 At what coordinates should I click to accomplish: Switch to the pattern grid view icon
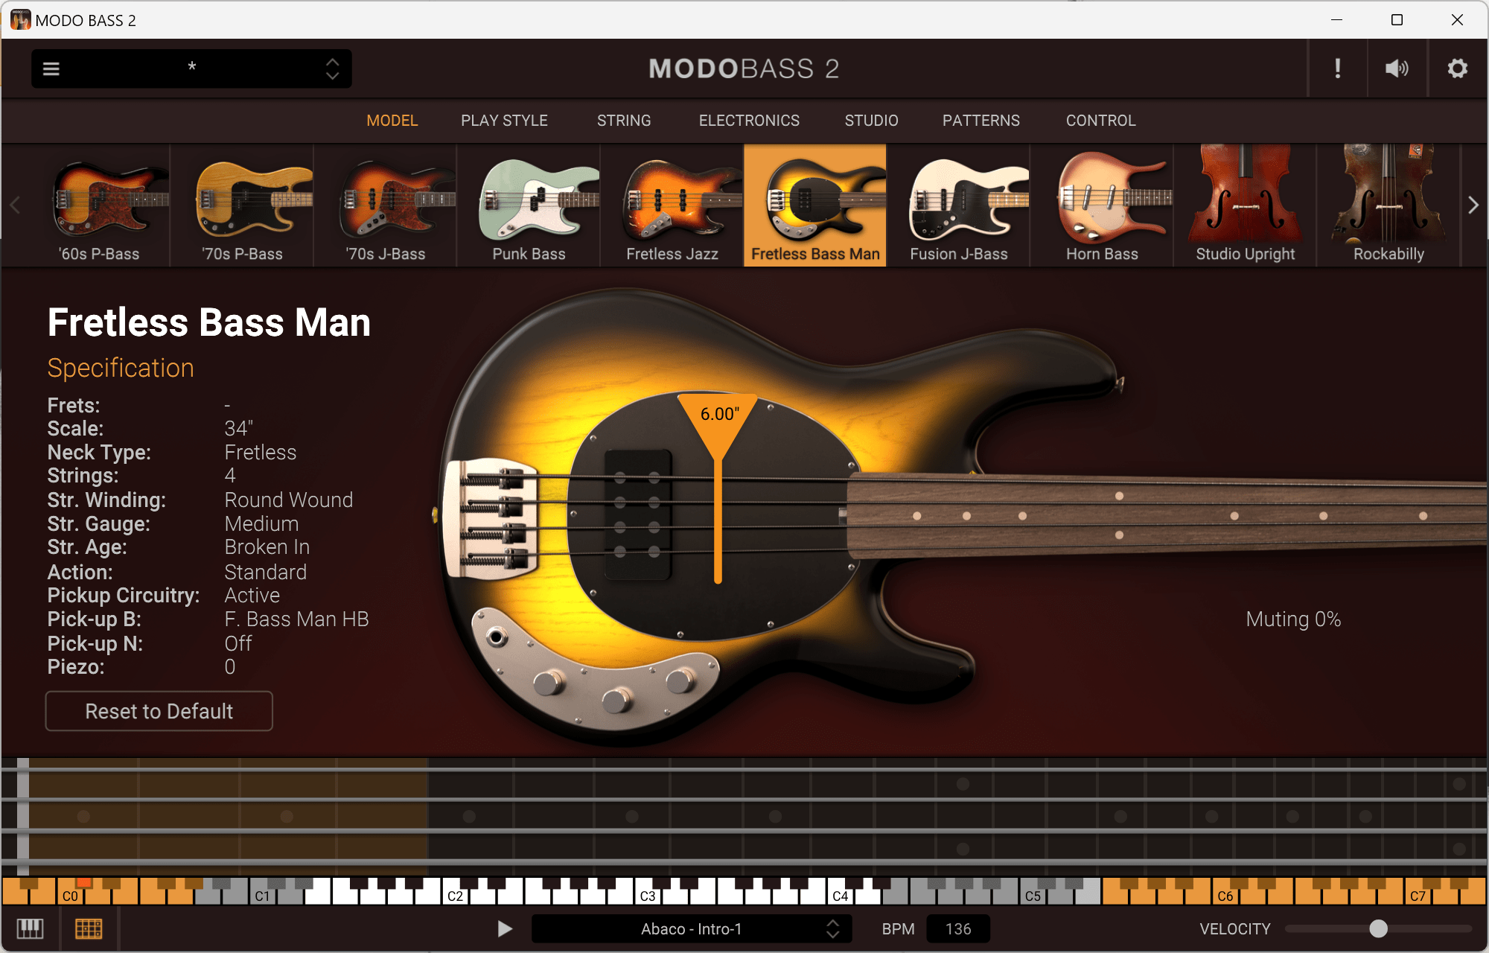(x=89, y=928)
